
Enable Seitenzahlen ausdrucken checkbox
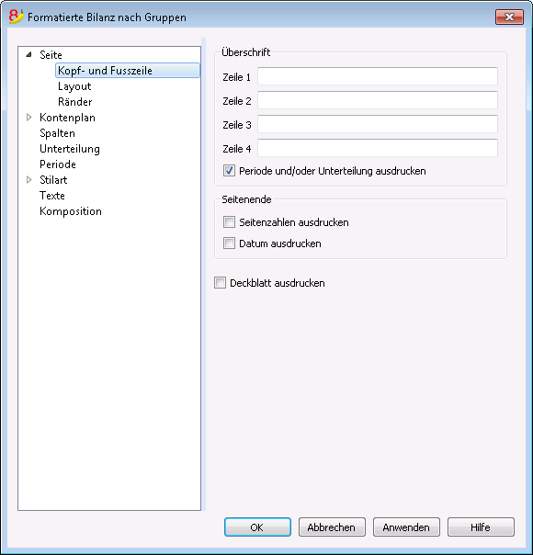coord(229,222)
